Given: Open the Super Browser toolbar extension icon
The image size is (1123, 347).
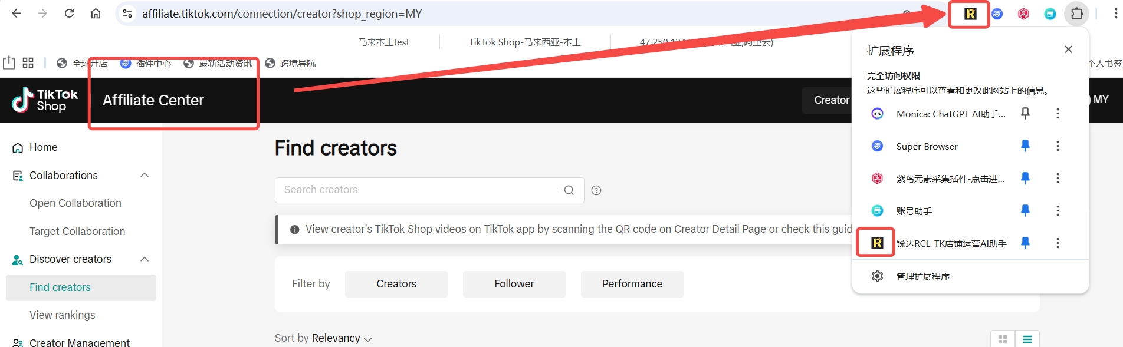Looking at the screenshot, I should (x=997, y=14).
